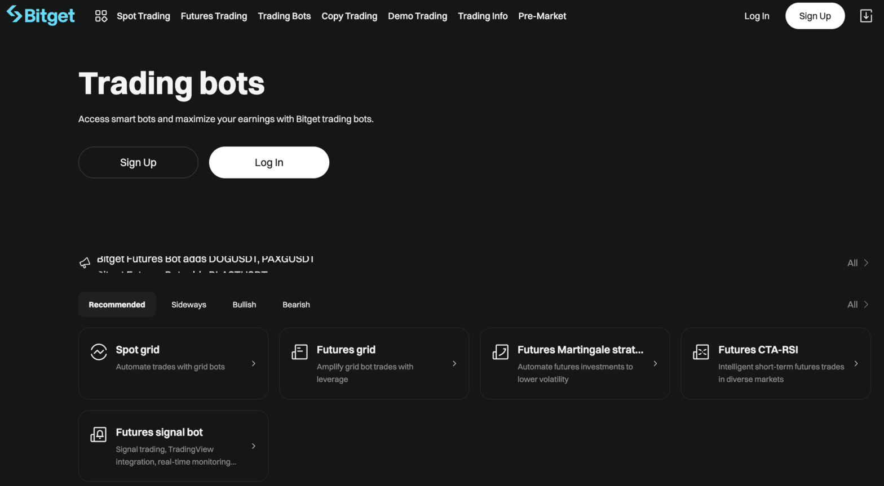Image resolution: width=884 pixels, height=486 pixels.
Task: Select the Spot grid bot icon
Action: pos(99,351)
